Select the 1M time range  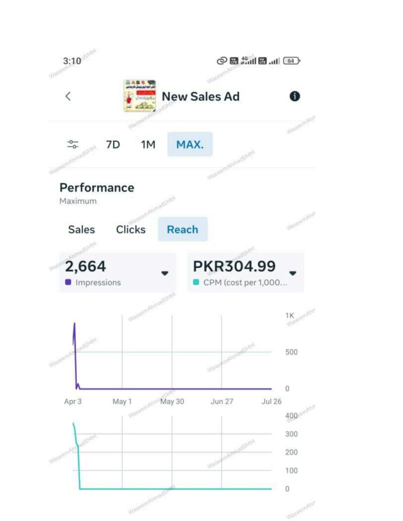click(148, 145)
